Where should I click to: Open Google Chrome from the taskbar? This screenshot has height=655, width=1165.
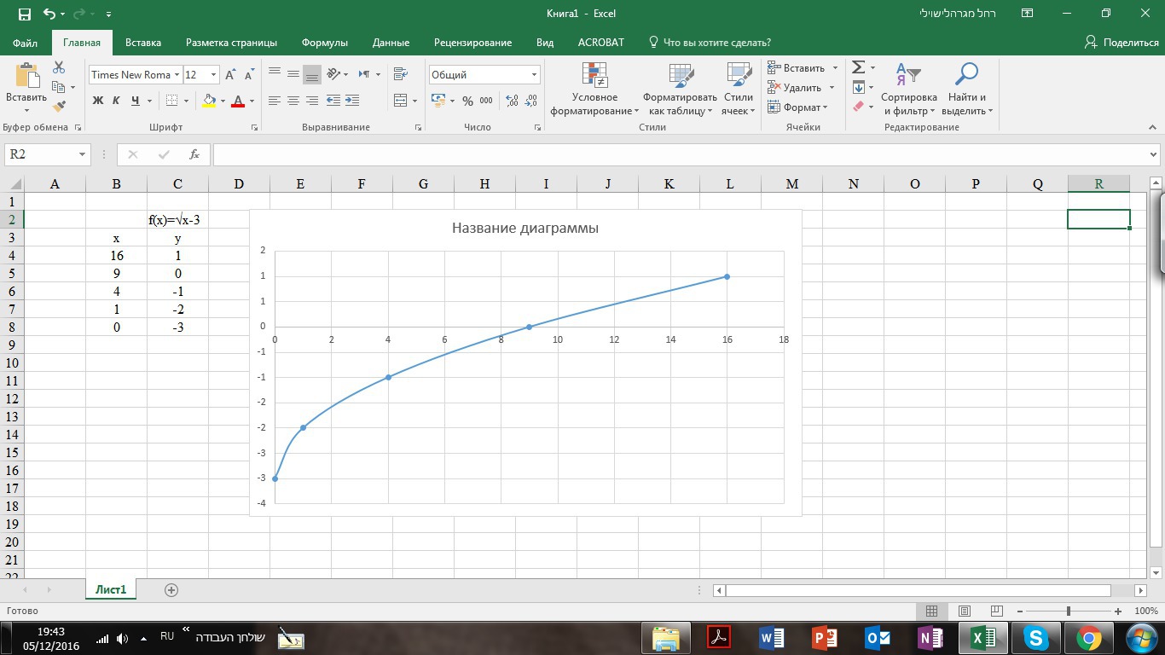1088,638
